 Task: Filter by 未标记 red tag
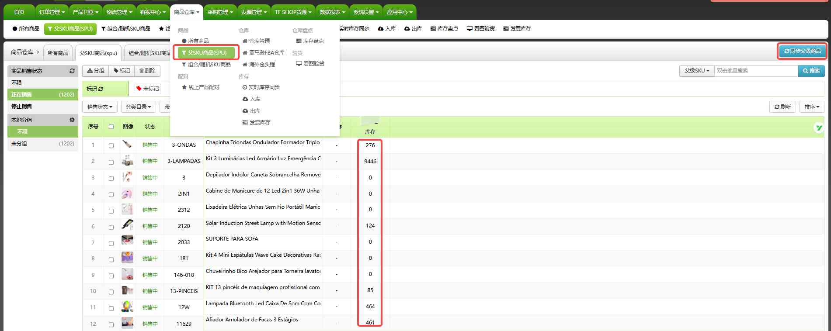[x=148, y=88]
